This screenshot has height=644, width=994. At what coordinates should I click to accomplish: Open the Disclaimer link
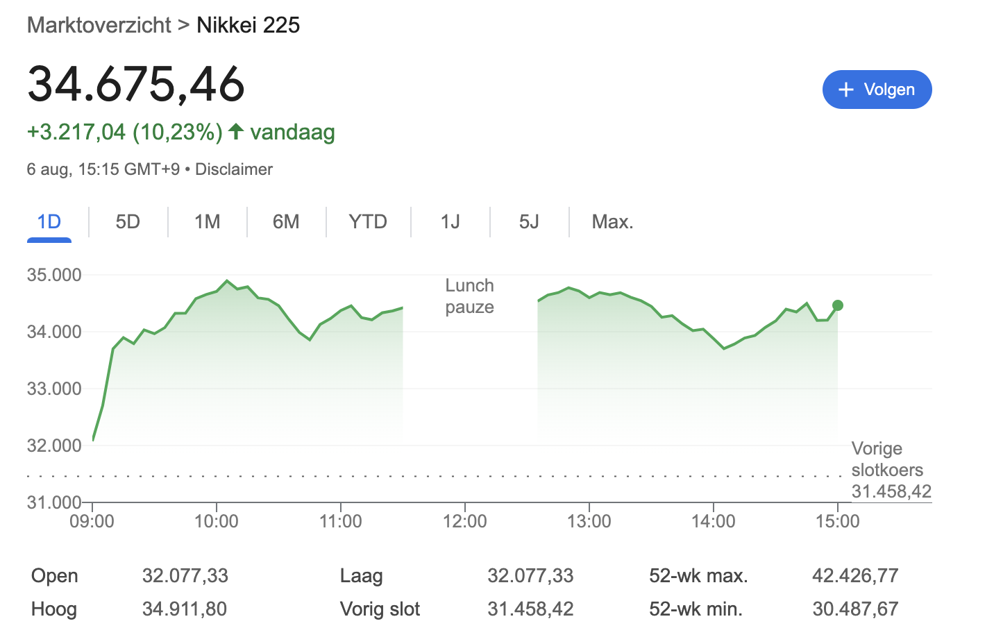(x=234, y=169)
